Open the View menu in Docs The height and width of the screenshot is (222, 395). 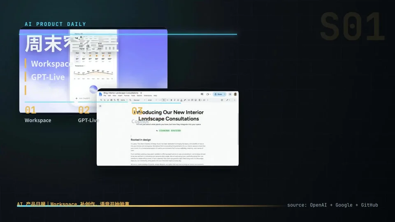(x=114, y=96)
